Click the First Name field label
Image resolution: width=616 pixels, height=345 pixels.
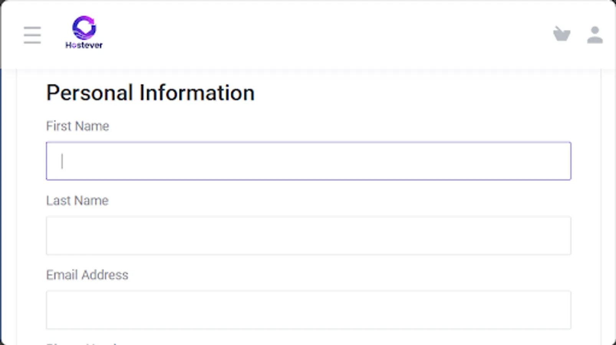(77, 126)
